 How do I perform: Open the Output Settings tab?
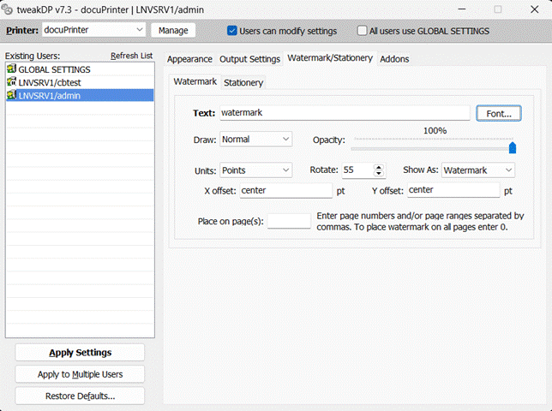[249, 59]
